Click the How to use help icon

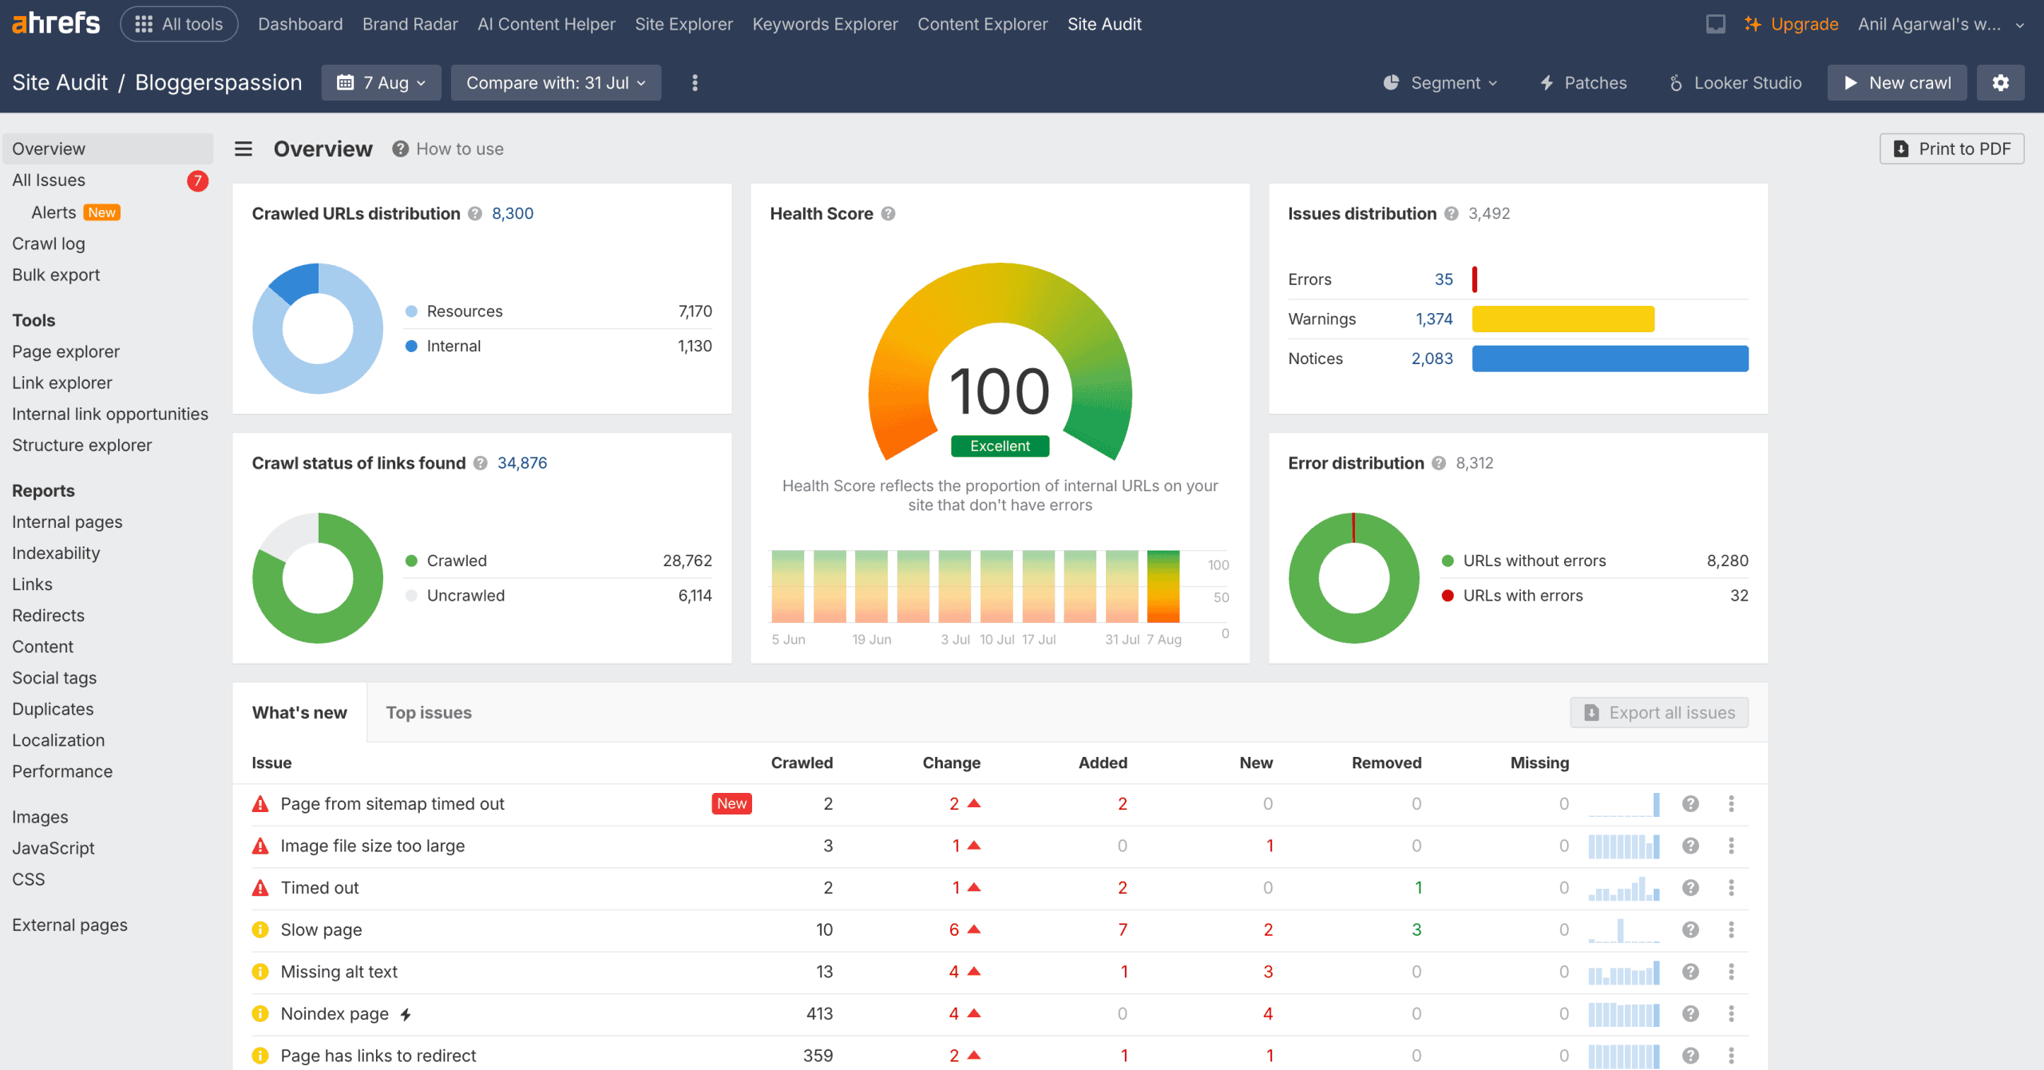point(400,149)
